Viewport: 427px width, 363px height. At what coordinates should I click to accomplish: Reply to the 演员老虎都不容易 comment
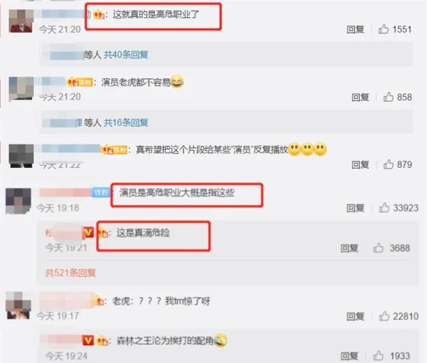(x=360, y=97)
